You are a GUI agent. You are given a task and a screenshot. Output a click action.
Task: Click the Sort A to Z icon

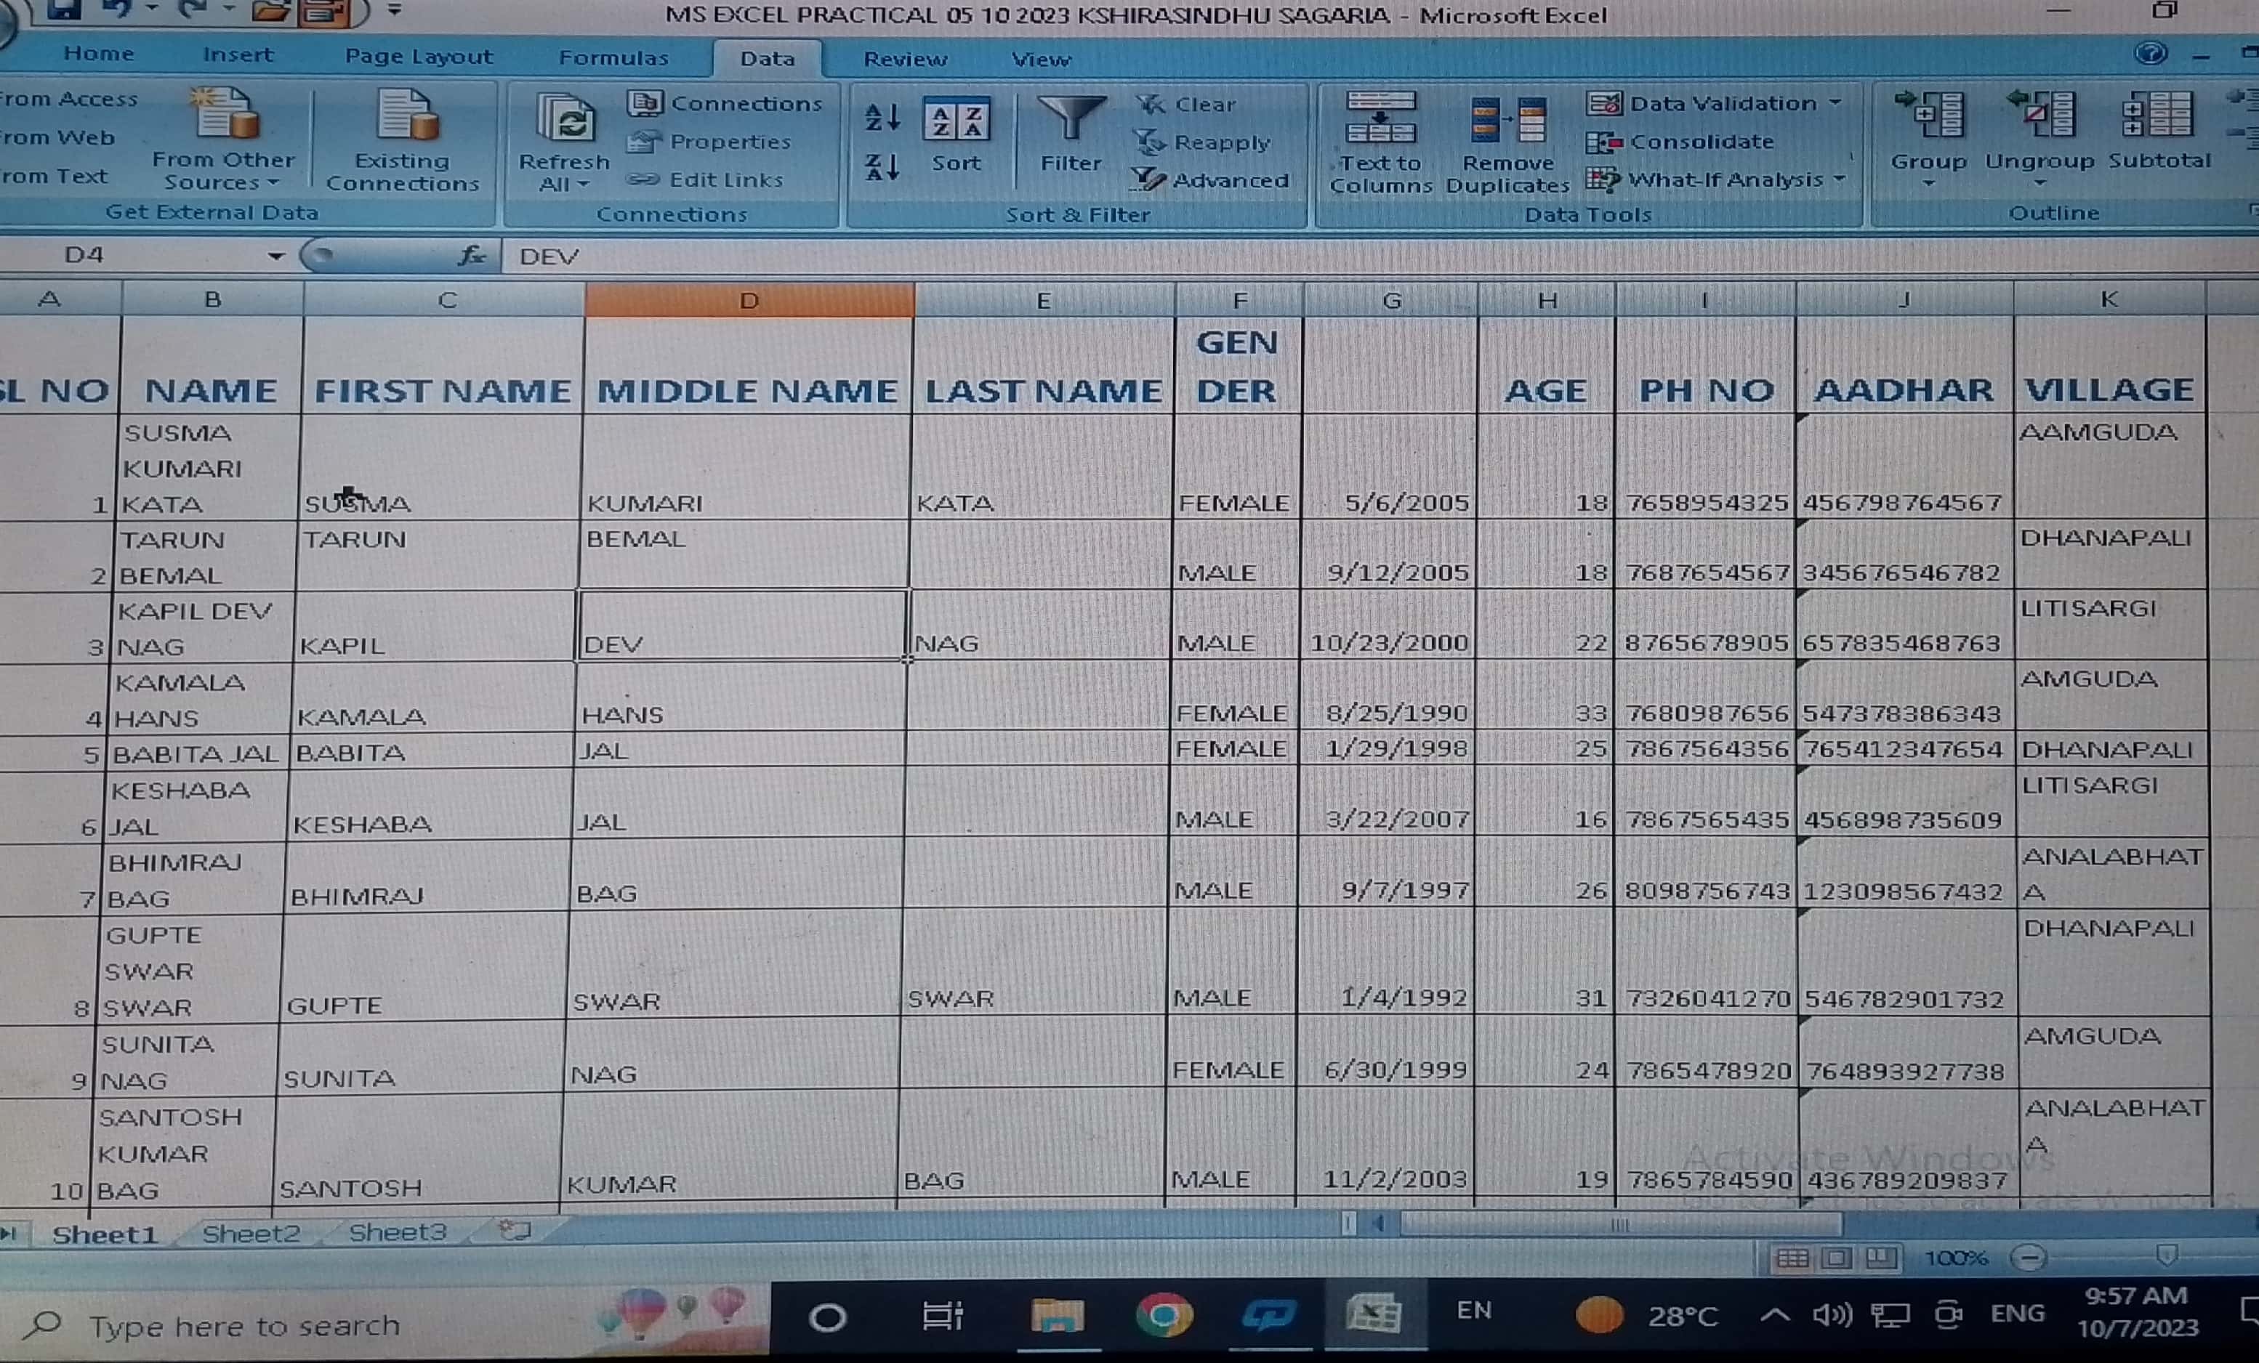882,117
